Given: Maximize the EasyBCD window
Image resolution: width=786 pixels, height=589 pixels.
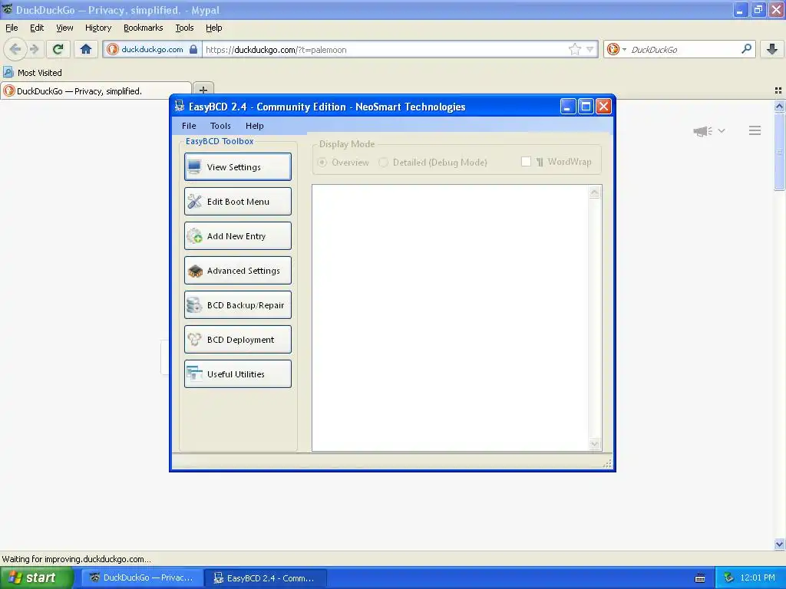Looking at the screenshot, I should point(586,106).
